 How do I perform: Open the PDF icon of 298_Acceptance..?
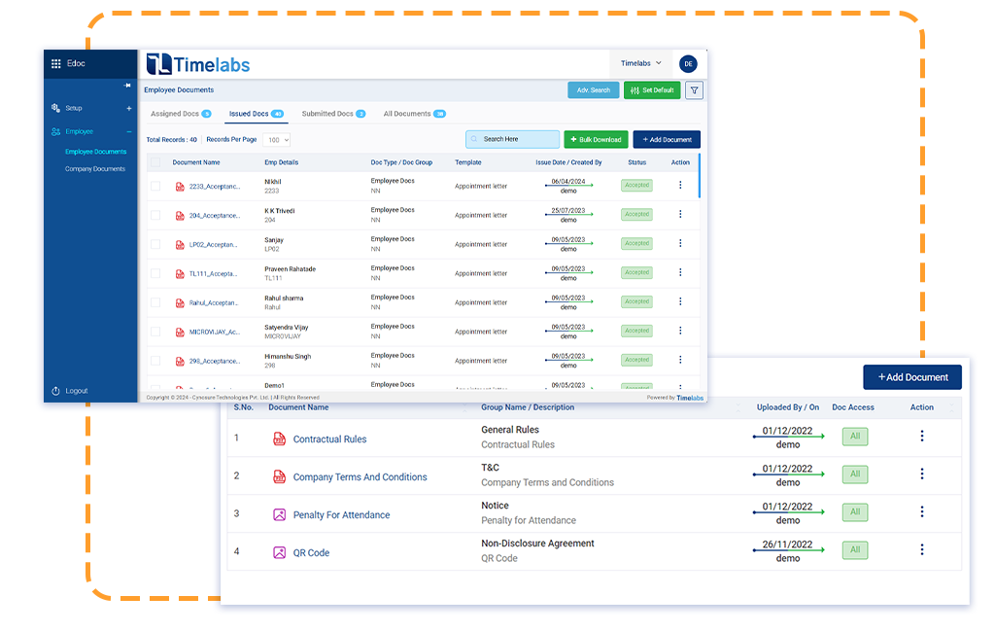click(x=180, y=362)
